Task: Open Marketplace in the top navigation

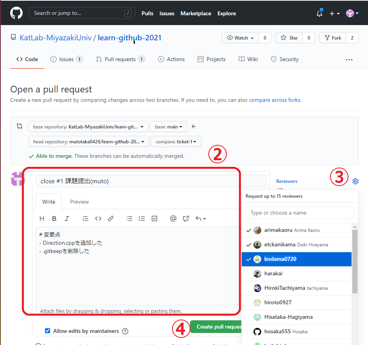Action: (x=196, y=13)
